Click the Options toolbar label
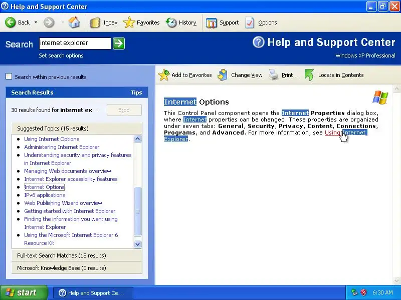This screenshot has width=401, height=300. 268,22
